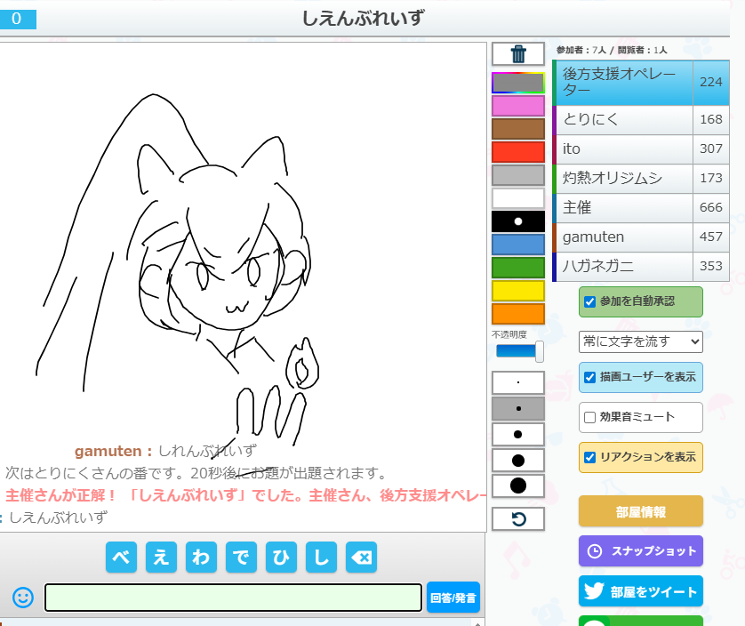The image size is (745, 626).
Task: Toggle the リアクションを表示 checkbox
Action: (x=590, y=457)
